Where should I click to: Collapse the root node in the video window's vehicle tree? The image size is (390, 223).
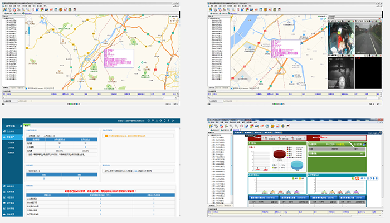coord(209,17)
